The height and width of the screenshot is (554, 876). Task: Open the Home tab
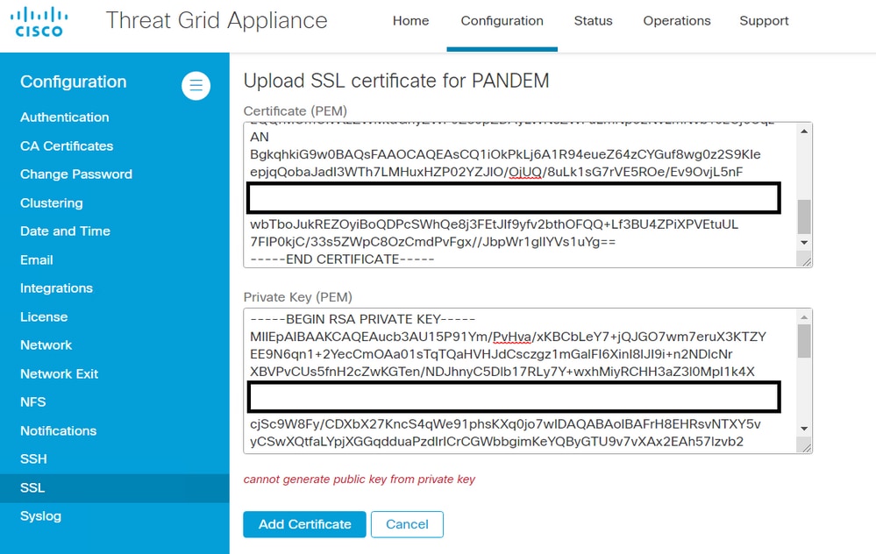pyautogui.click(x=410, y=21)
